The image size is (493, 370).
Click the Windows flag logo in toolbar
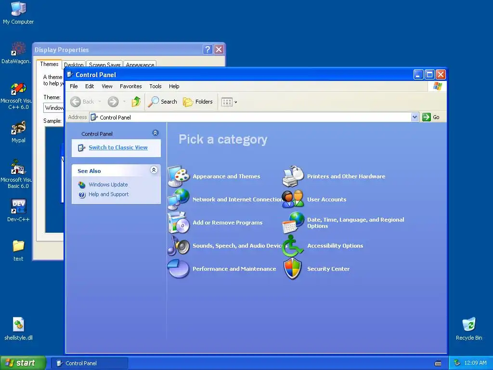437,86
